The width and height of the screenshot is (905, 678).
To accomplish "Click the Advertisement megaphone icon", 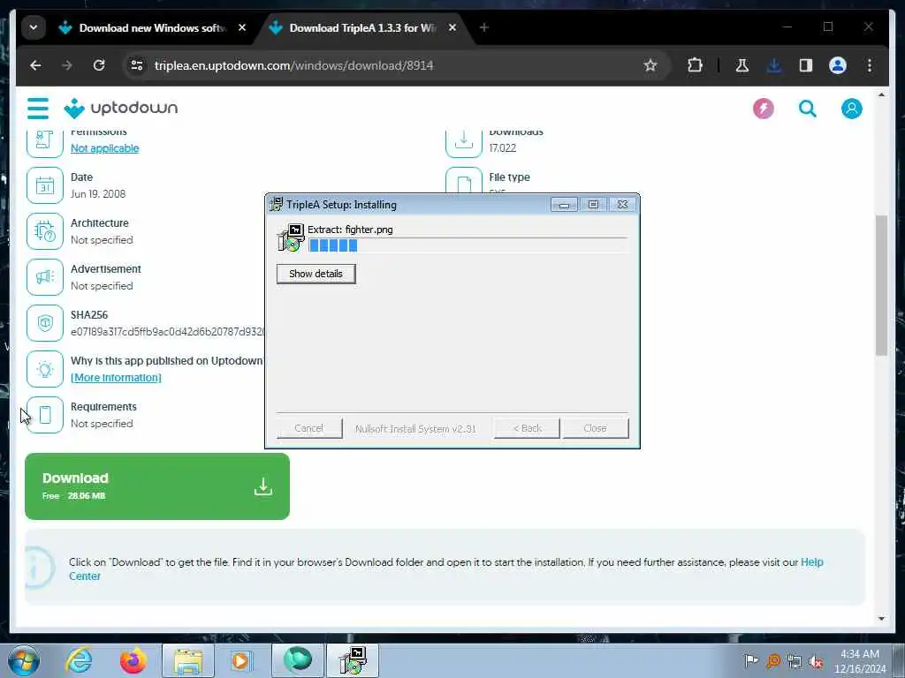I will (45, 277).
